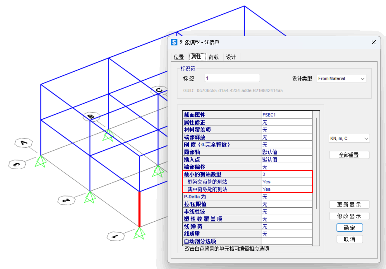Click grid bubble 3 on the left
The image size is (386, 269).
tap(17, 165)
